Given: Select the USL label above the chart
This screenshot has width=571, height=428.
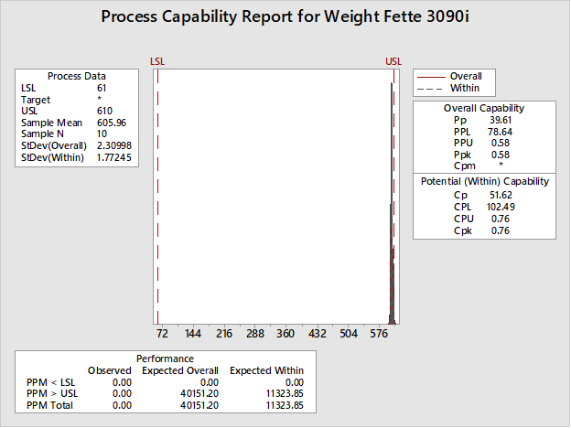Looking at the screenshot, I should pos(393,61).
